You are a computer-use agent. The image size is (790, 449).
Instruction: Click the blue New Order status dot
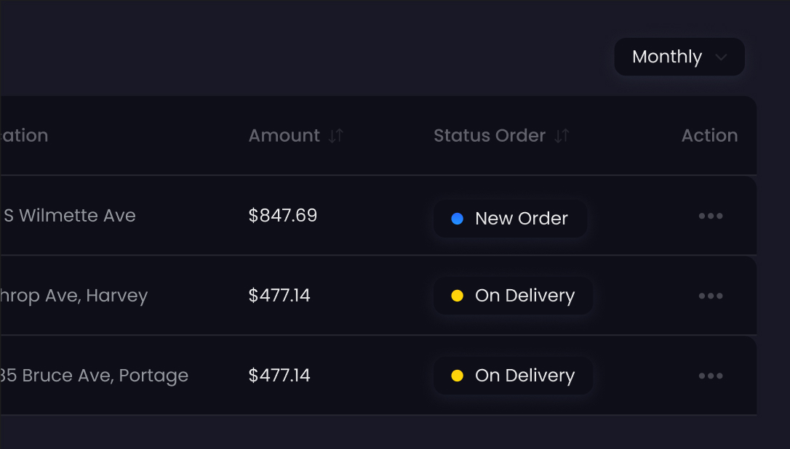[x=458, y=219]
